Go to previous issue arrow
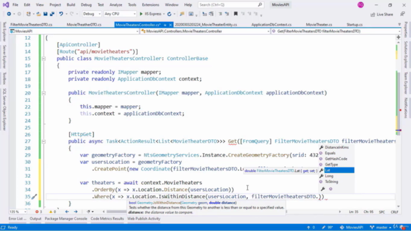This screenshot has width=411, height=231. [67, 212]
